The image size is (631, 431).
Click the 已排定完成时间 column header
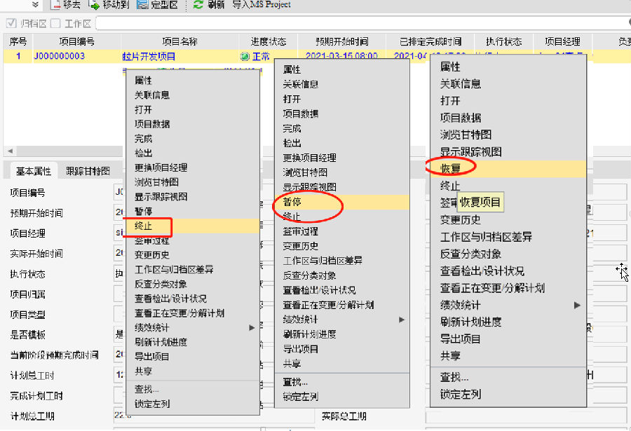(430, 41)
